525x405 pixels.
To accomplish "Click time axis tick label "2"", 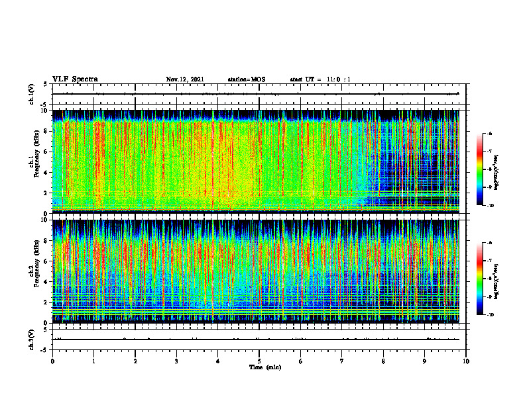I will (x=135, y=361).
